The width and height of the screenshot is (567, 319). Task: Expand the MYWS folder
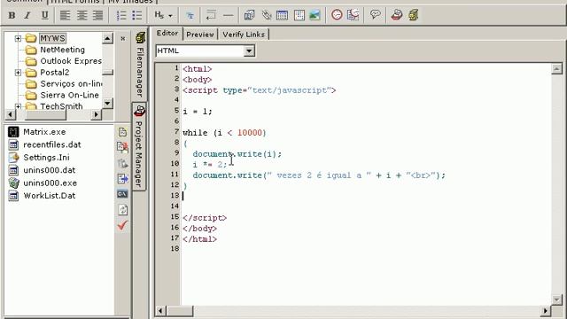tap(18, 38)
